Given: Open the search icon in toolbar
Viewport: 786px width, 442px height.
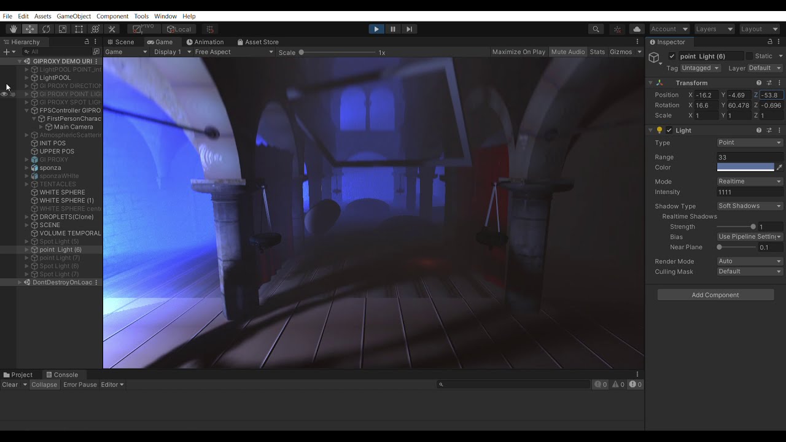Looking at the screenshot, I should [x=596, y=29].
